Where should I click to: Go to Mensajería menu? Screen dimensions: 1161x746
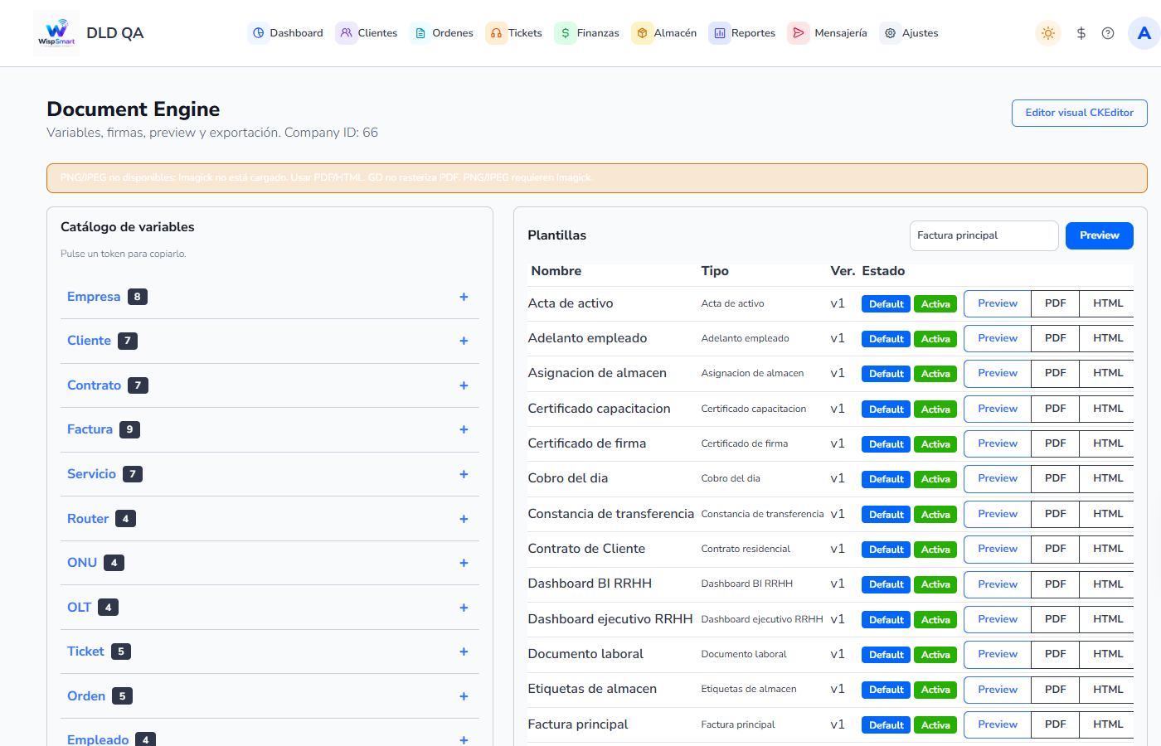point(828,33)
